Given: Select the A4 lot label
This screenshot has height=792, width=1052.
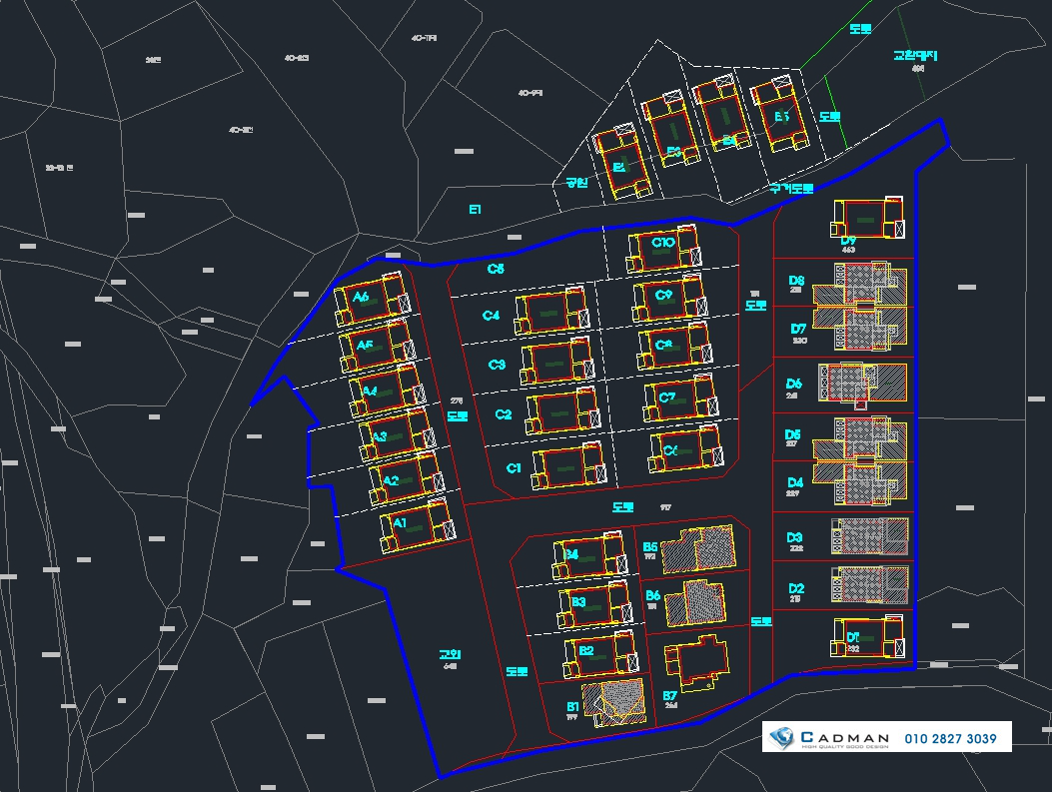Looking at the screenshot, I should click(x=369, y=391).
